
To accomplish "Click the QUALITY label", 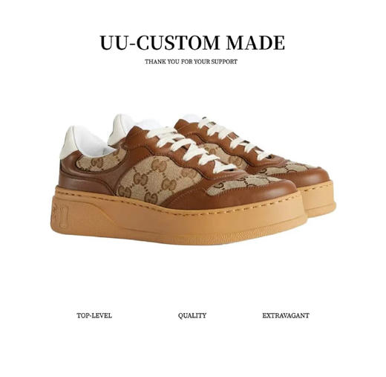I will (192, 315).
